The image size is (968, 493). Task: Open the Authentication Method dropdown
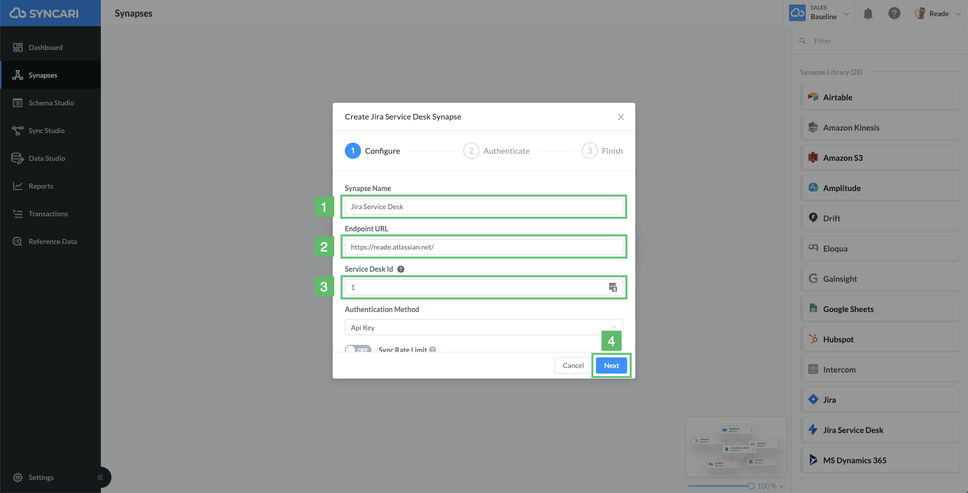484,328
